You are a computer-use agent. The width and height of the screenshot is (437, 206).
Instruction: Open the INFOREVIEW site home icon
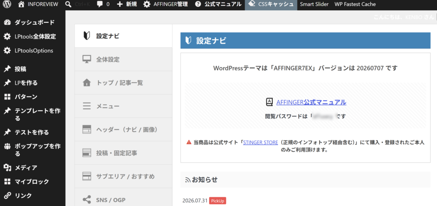22,4
